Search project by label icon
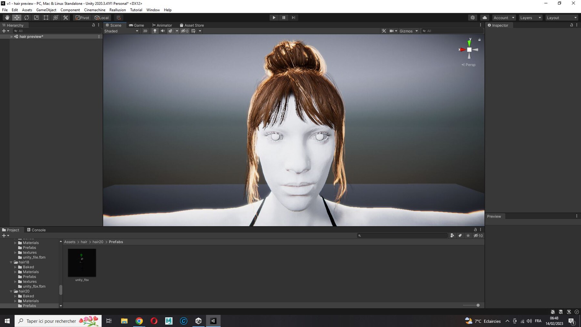 click(x=460, y=236)
